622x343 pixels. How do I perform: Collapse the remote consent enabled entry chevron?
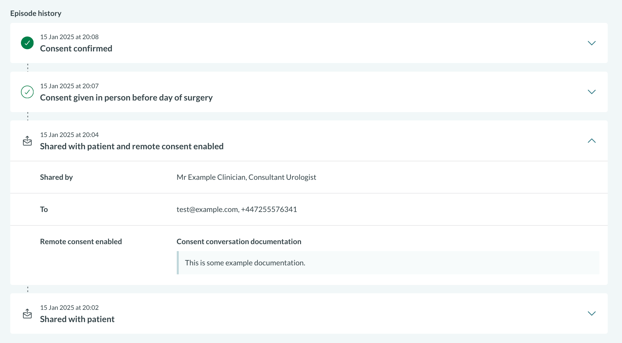[591, 141]
